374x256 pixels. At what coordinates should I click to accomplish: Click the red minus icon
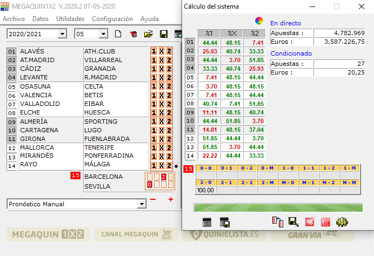pyautogui.click(x=153, y=199)
